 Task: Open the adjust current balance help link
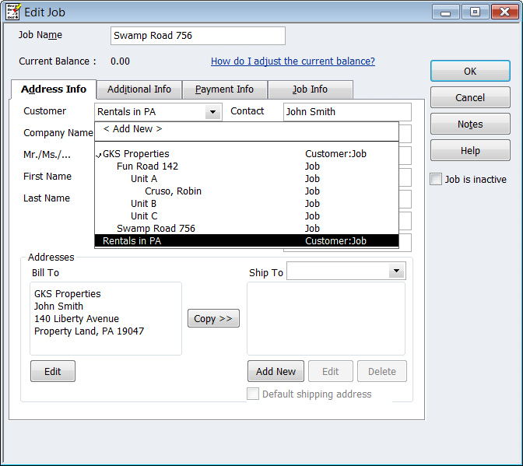point(293,61)
